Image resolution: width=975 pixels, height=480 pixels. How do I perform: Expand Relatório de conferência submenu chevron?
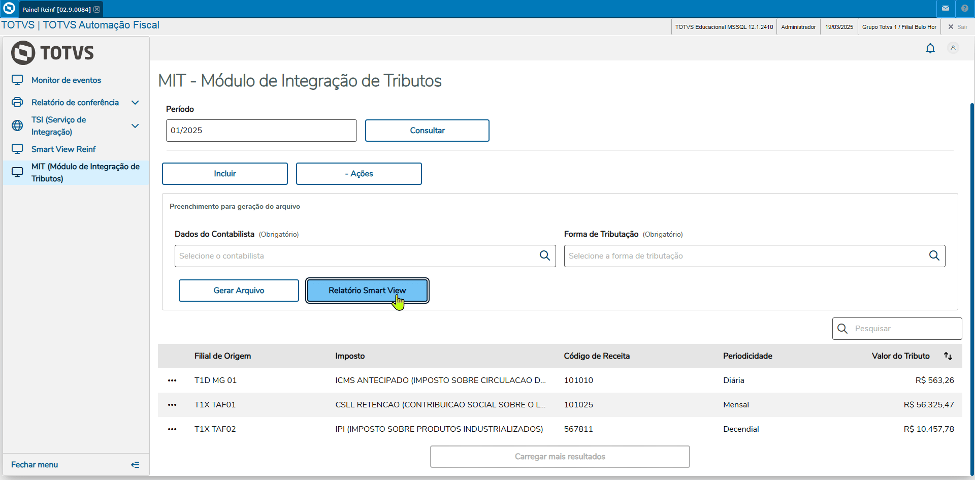pyautogui.click(x=135, y=102)
